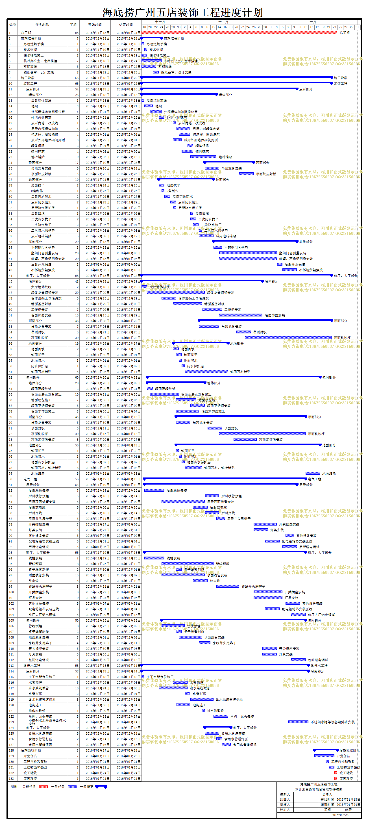Image resolution: width=368 pixels, height=825 pixels.
Task: Select the 顶面乳胶漆 bar in row 55
Action: tap(288, 338)
